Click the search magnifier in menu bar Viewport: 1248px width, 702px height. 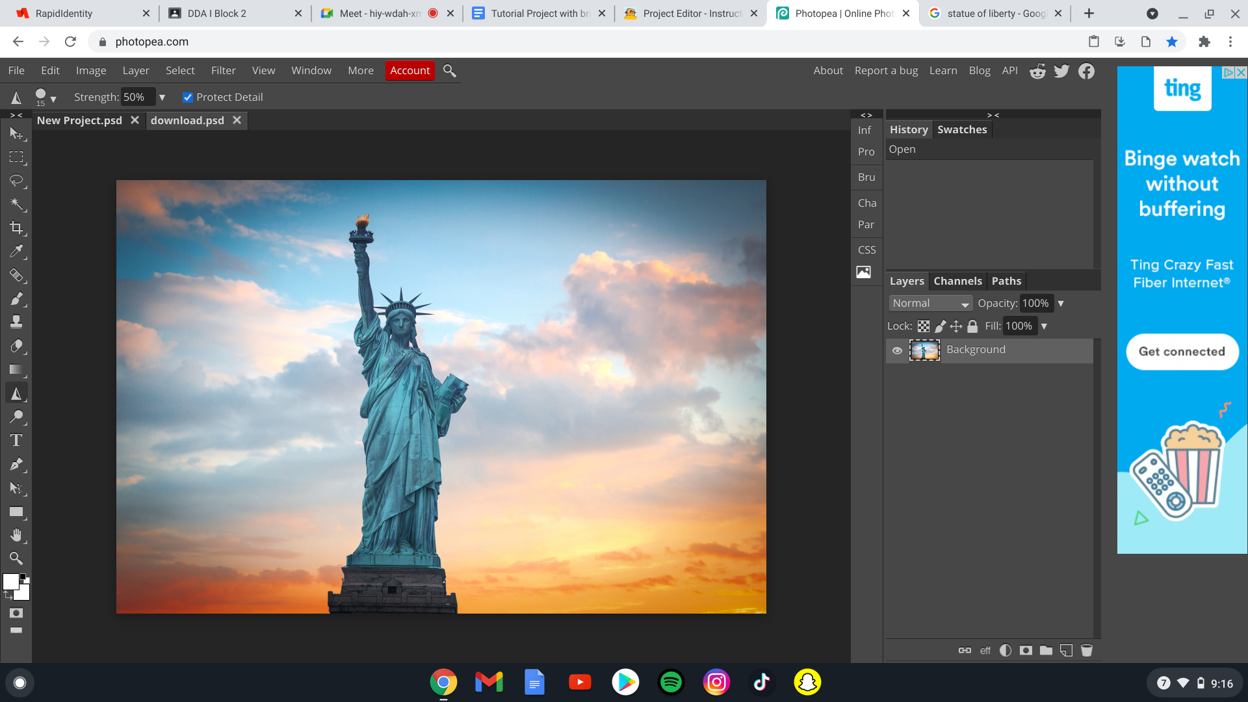click(x=450, y=70)
